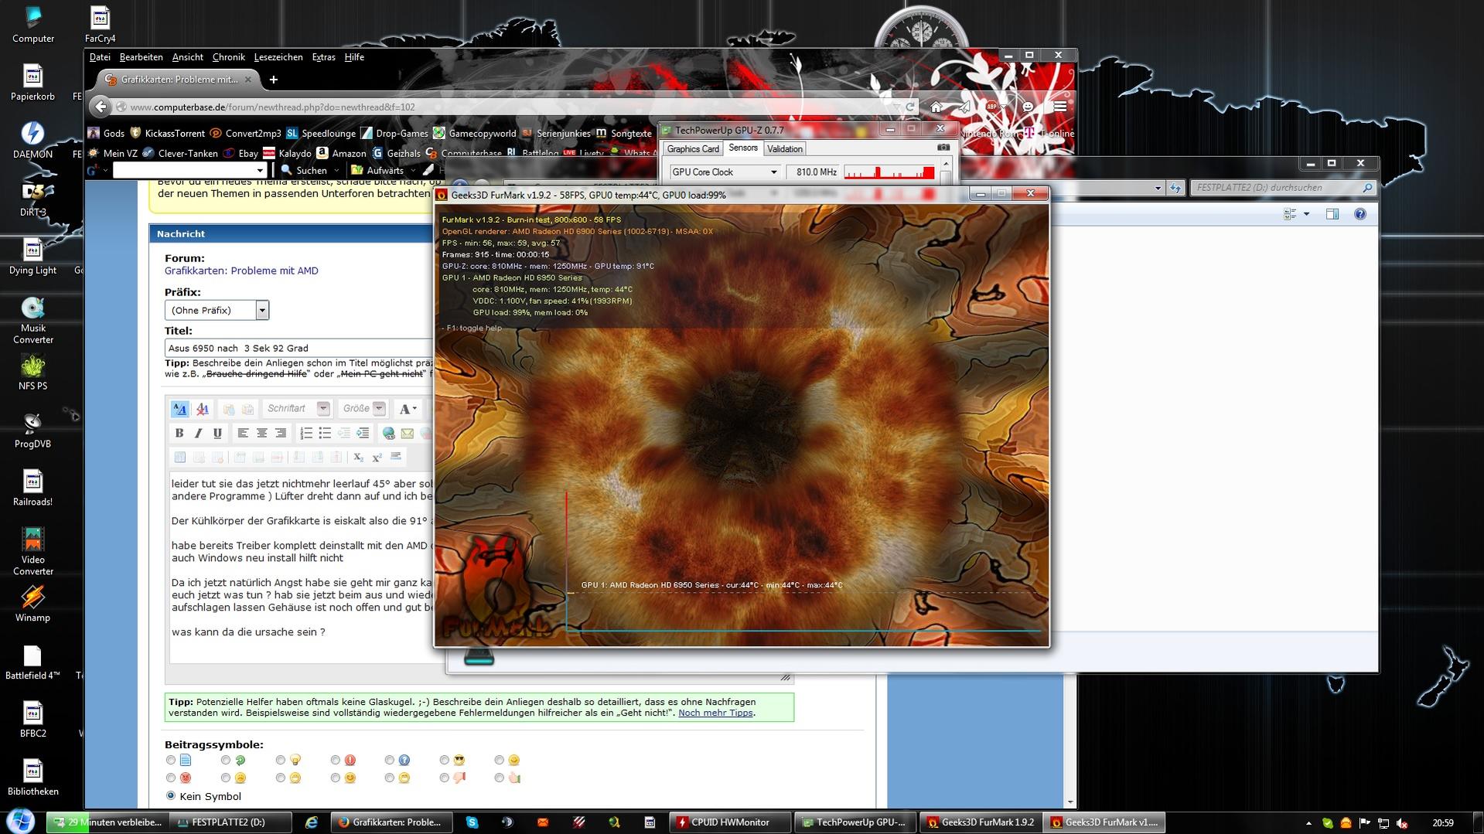Screen dimensions: 1484x834
Task: Open new Firefox tab
Action: tap(273, 79)
